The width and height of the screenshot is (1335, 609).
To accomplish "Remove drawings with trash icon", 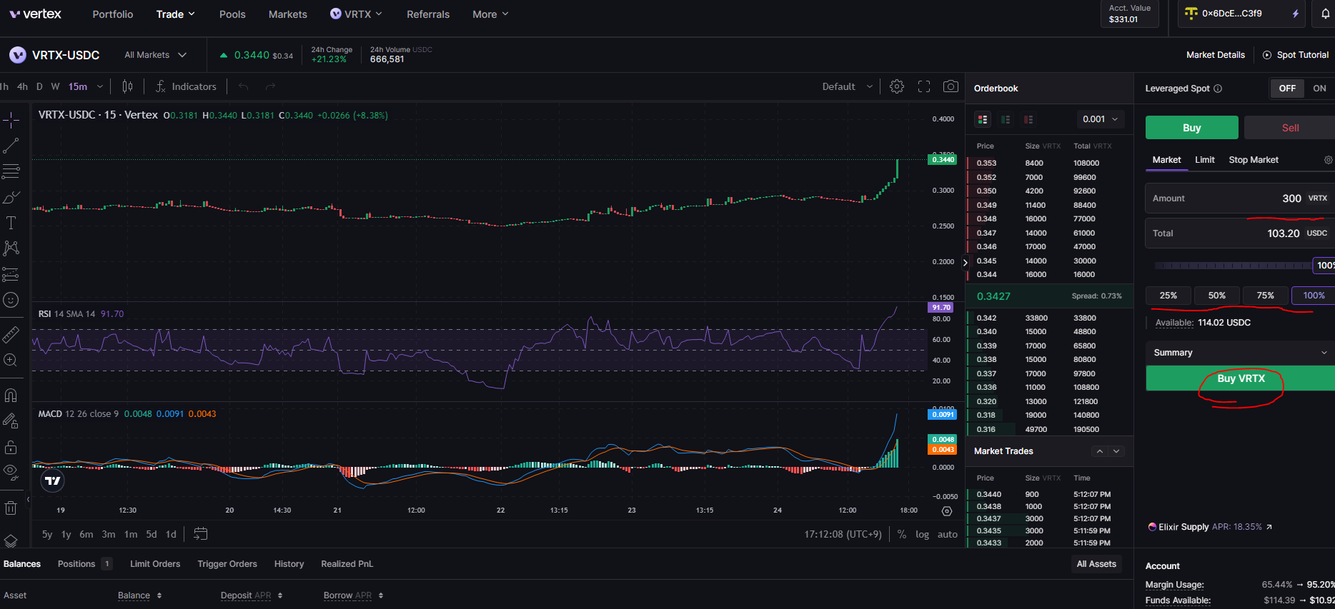I will [x=11, y=508].
